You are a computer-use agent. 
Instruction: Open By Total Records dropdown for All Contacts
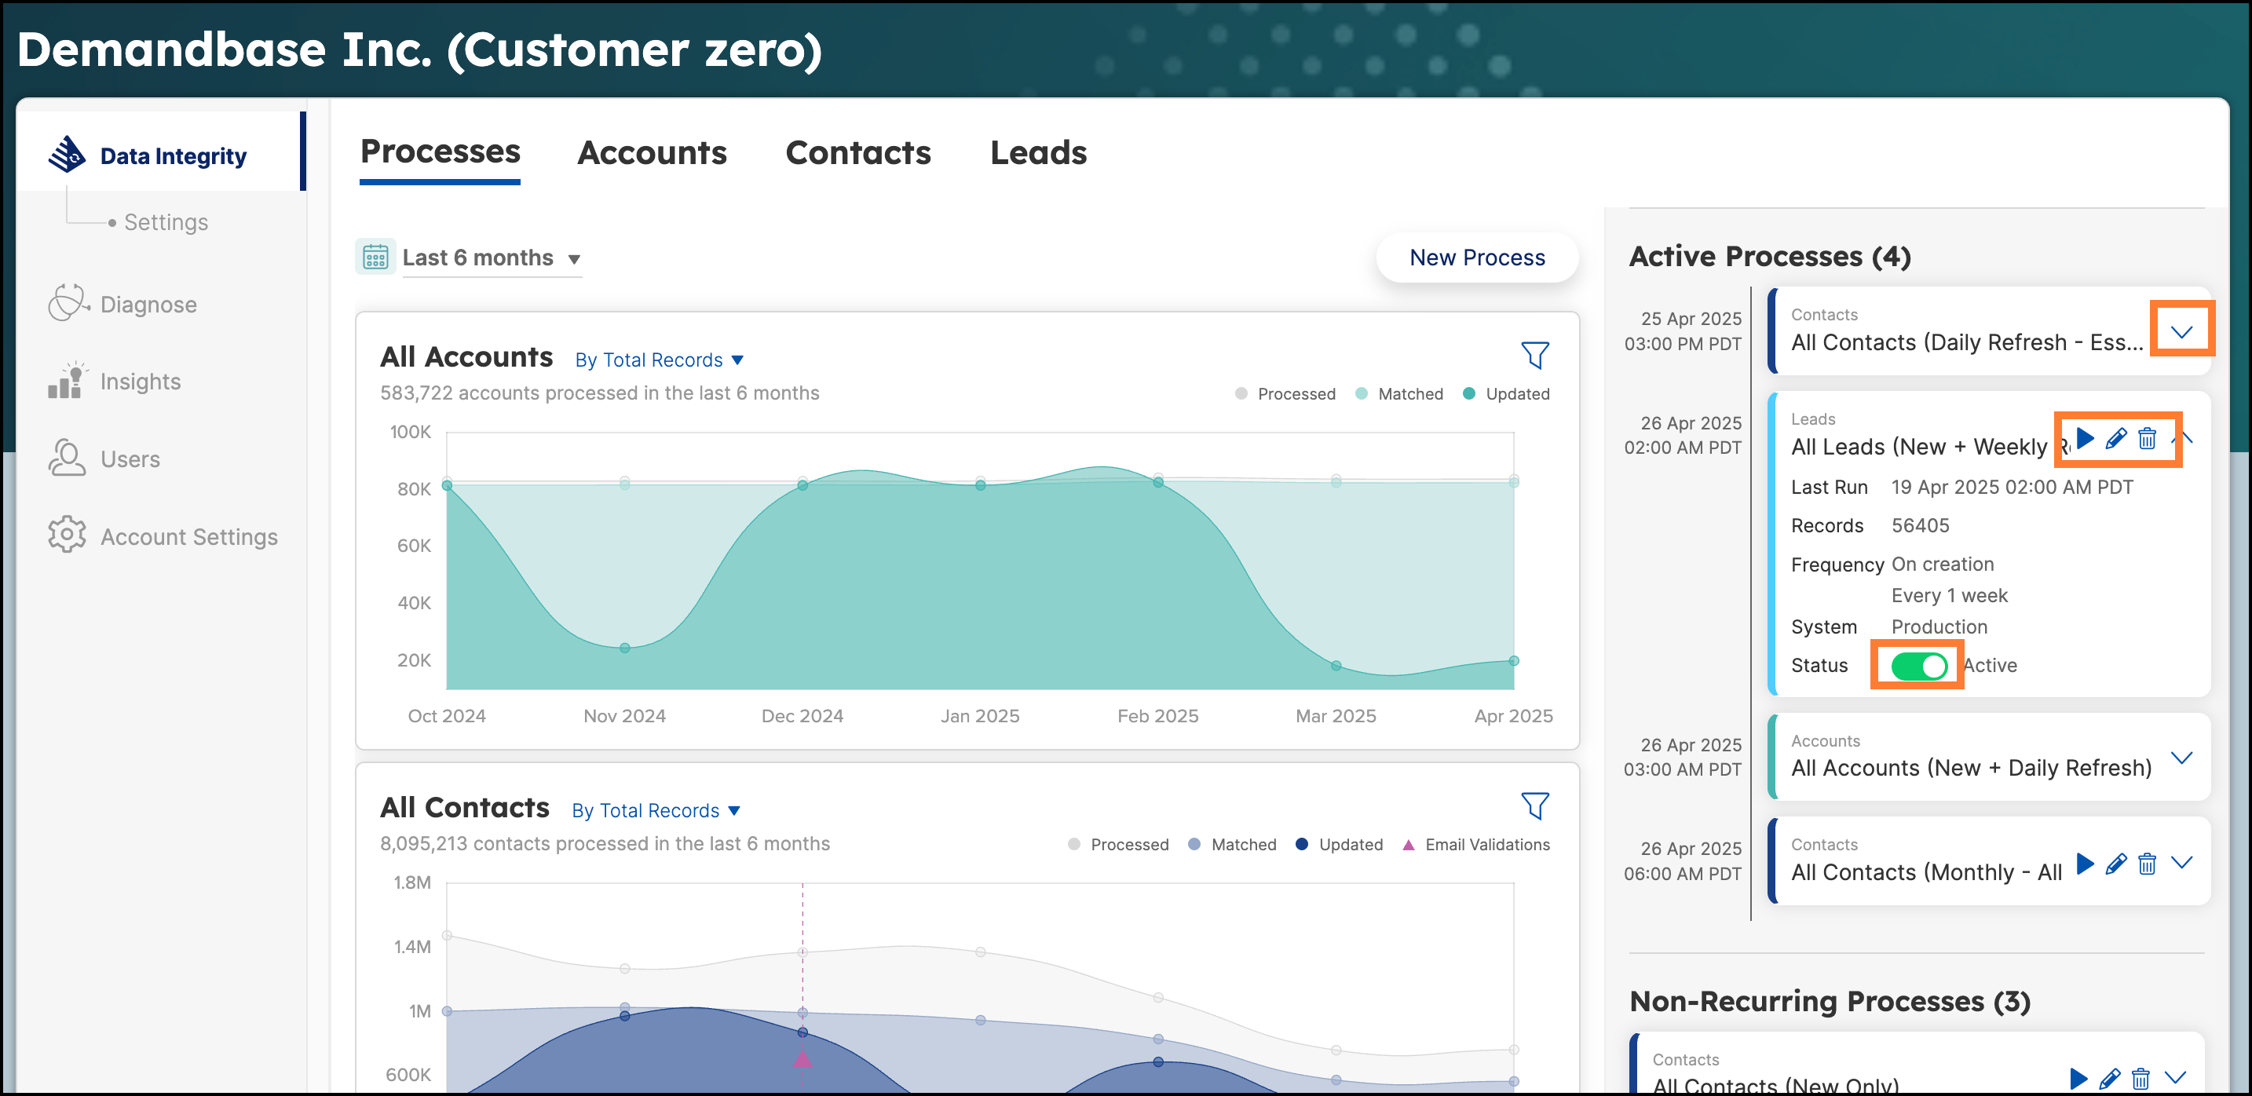click(656, 810)
